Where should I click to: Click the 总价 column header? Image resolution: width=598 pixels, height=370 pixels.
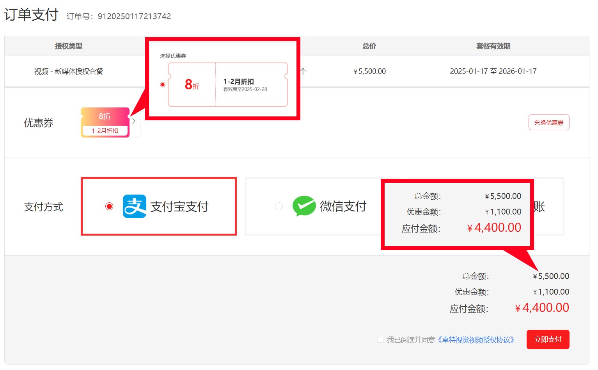coord(369,46)
